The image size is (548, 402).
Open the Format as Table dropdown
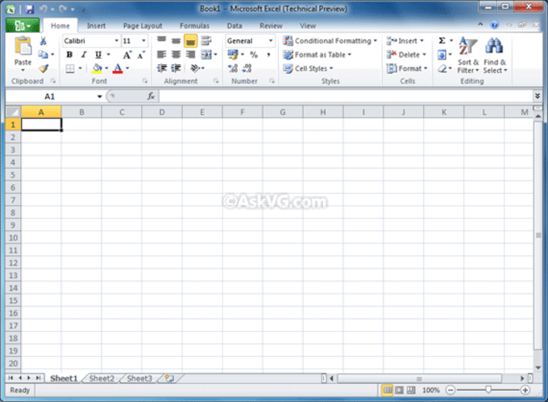pyautogui.click(x=317, y=55)
